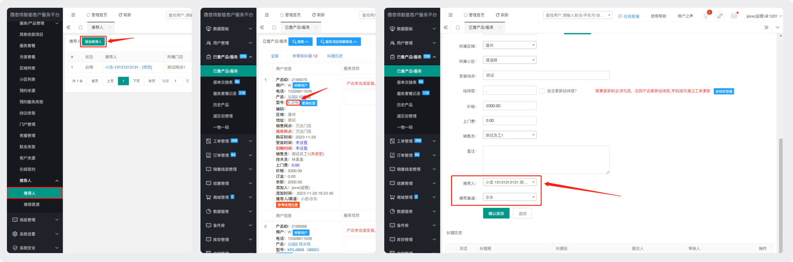
Task: Click 确认保存 button
Action: click(496, 213)
